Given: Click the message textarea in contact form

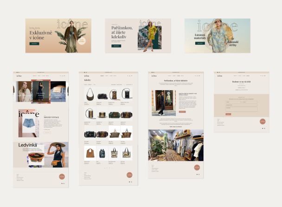Looking at the screenshot, I should click(x=242, y=109).
